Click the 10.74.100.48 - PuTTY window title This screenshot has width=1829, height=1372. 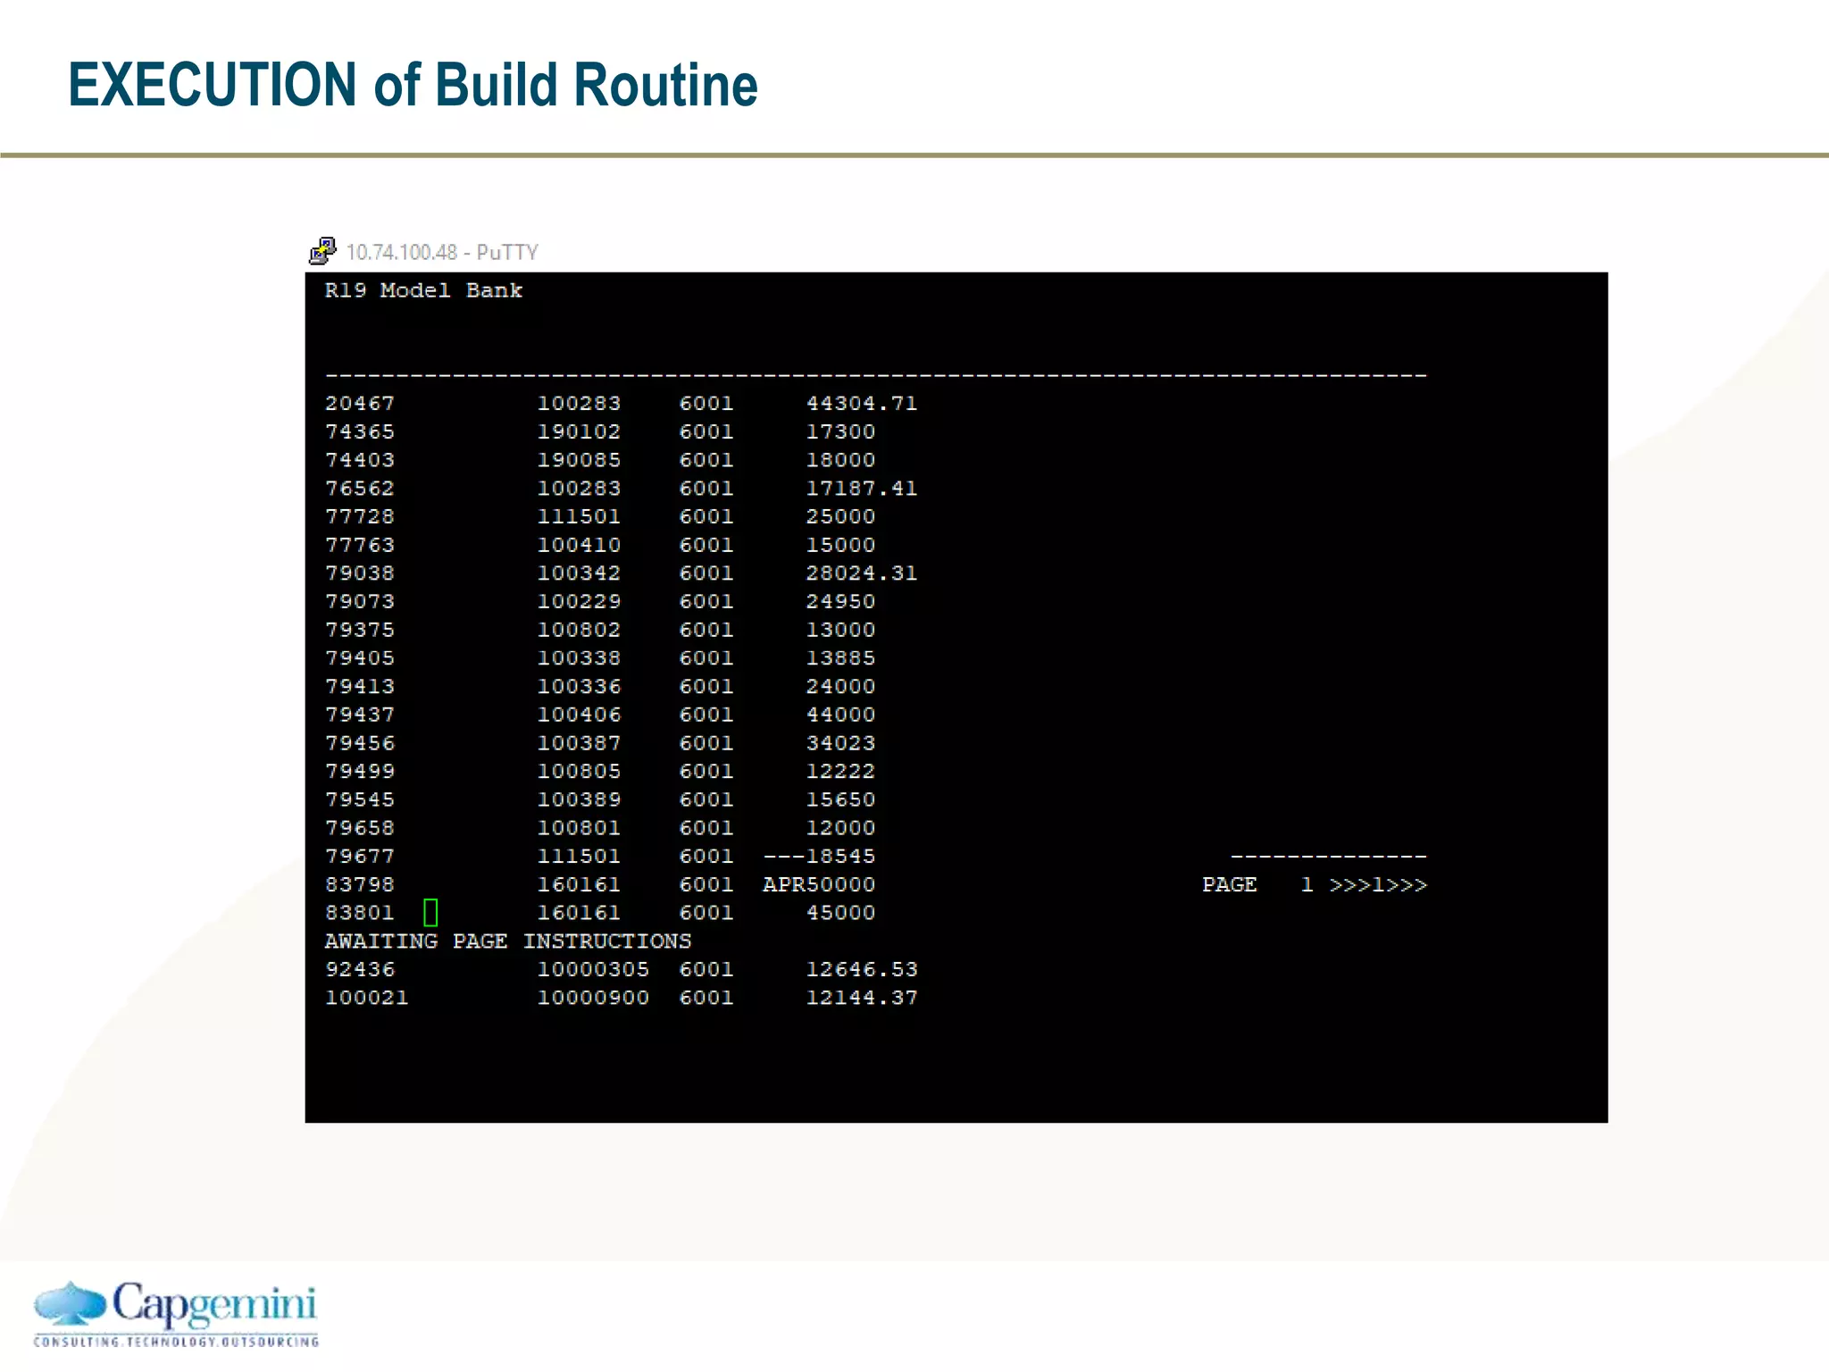(x=442, y=253)
